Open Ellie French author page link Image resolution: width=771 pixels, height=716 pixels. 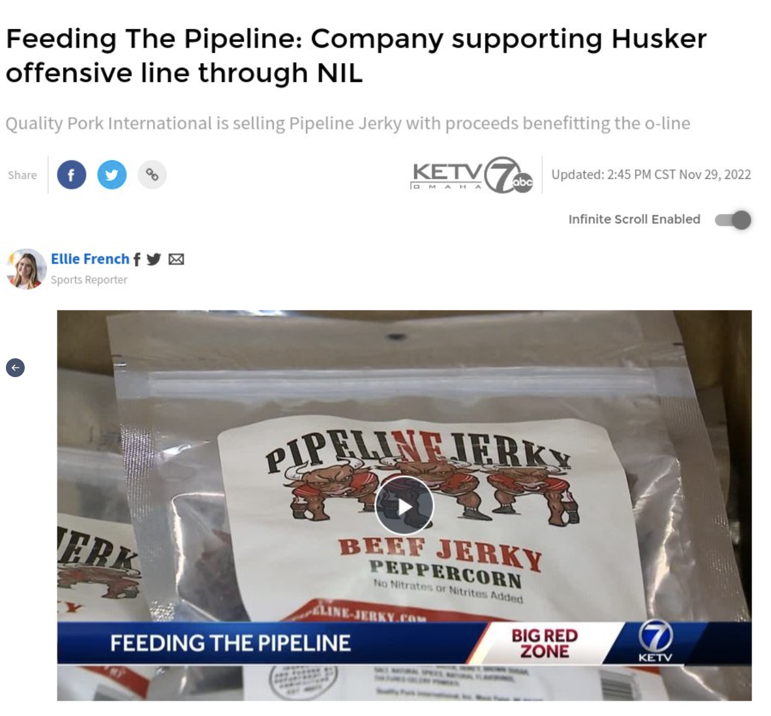point(90,259)
